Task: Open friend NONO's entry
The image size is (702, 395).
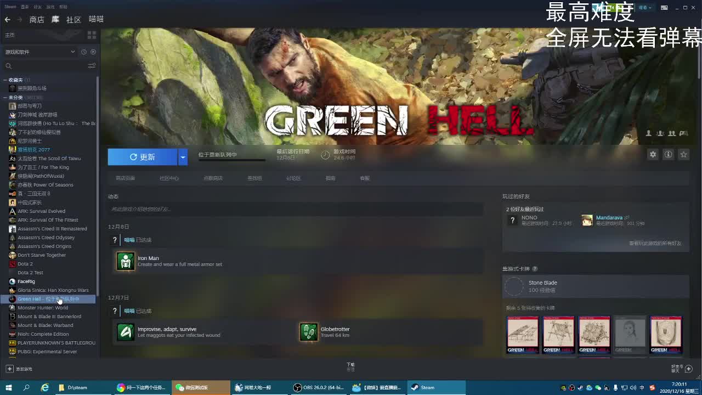Action: (540, 220)
